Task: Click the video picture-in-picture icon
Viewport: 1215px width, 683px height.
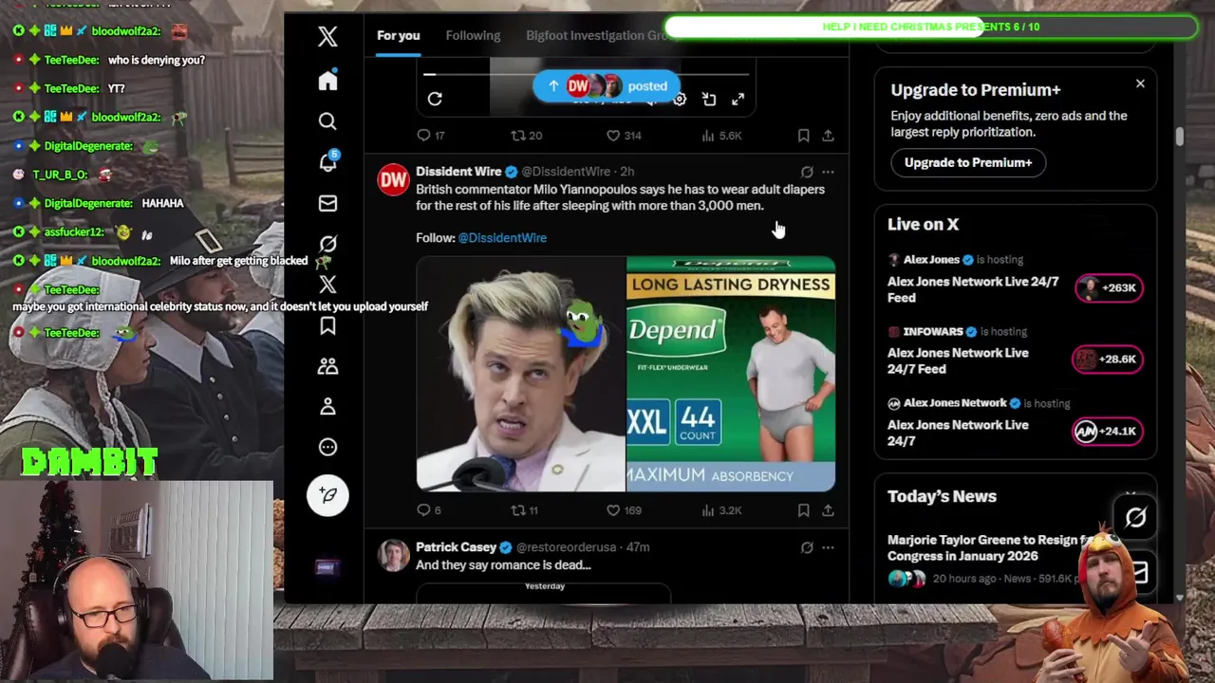Action: 709,99
